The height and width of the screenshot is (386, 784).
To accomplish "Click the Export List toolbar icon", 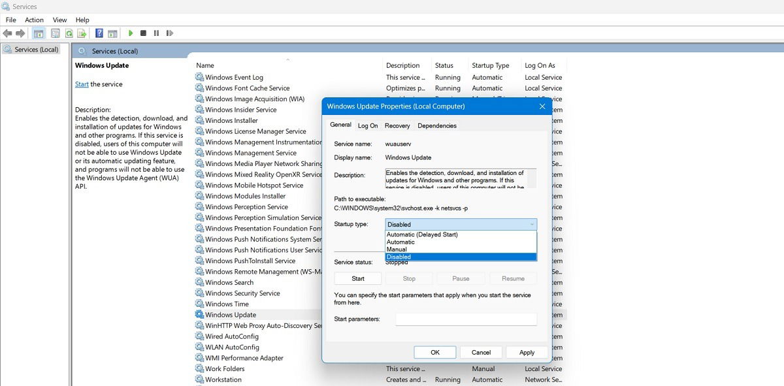I will pos(82,33).
